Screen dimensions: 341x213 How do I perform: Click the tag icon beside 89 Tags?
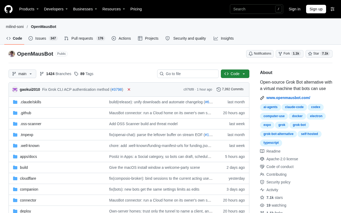76,74
